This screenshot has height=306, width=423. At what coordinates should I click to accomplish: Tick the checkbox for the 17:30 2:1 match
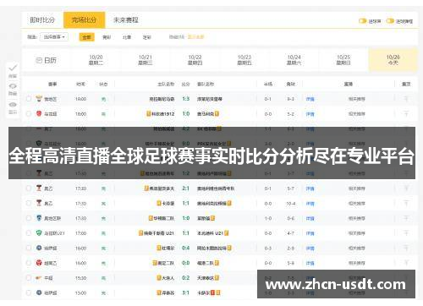click(29, 189)
